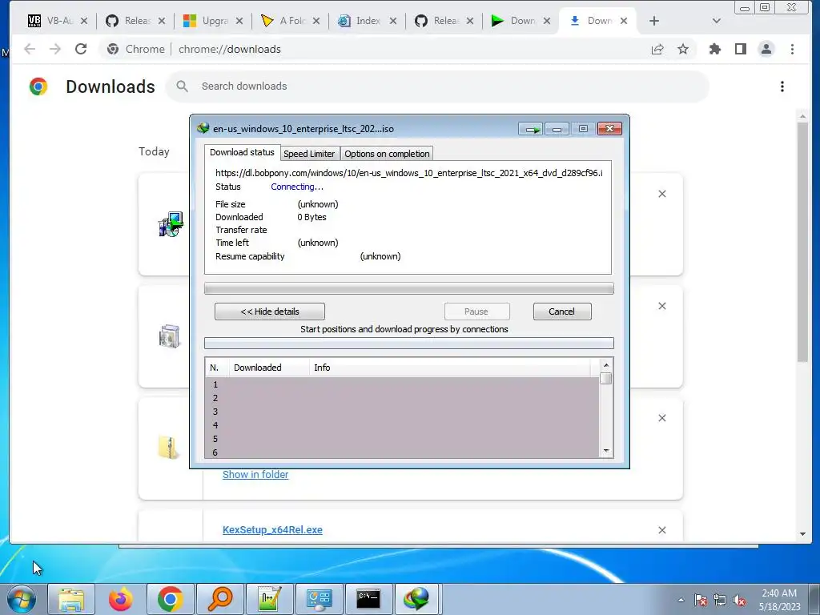Open the Speed Limiter tab
The width and height of the screenshot is (820, 615).
(309, 154)
